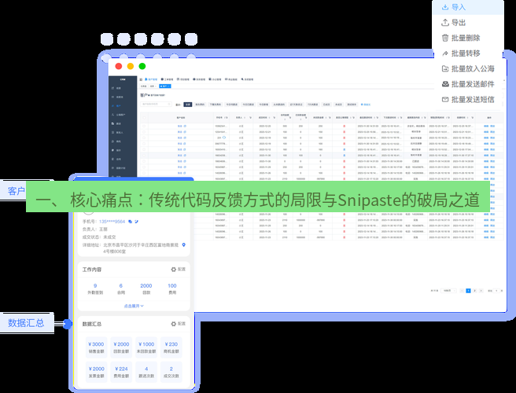The image size is (516, 393).
Task: Select 批量发送邮件 in the popup menu
Action: tap(468, 84)
